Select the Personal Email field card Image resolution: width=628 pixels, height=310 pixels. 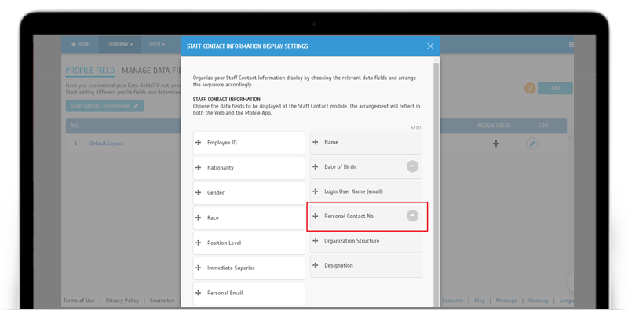point(249,294)
